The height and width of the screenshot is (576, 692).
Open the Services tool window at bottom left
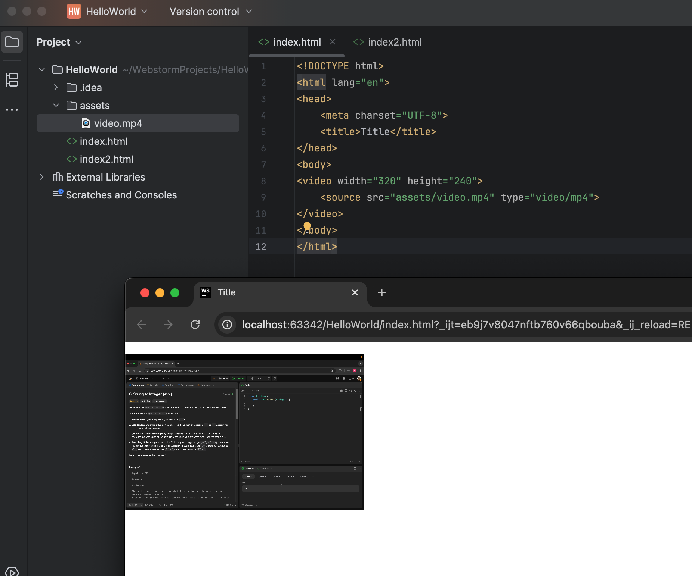click(12, 571)
